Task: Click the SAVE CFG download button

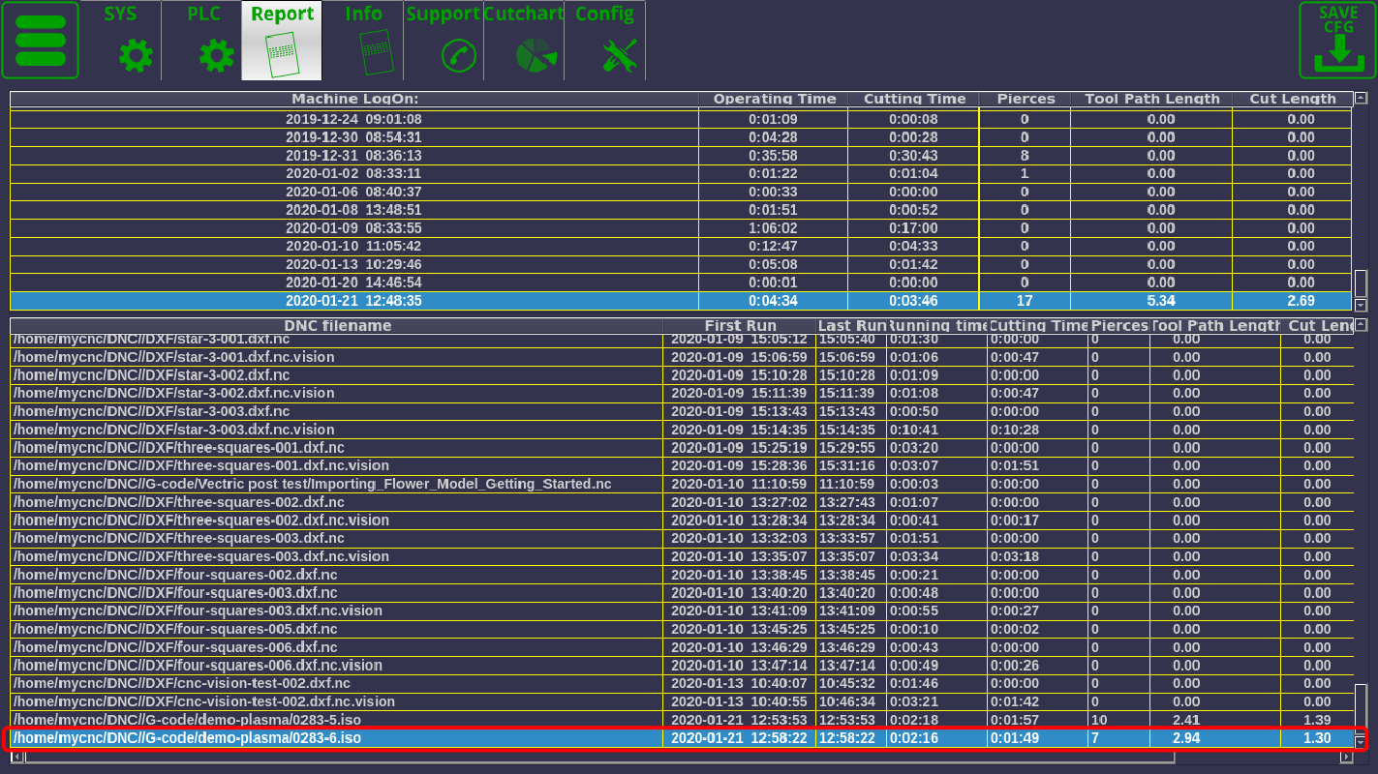Action: [x=1336, y=41]
